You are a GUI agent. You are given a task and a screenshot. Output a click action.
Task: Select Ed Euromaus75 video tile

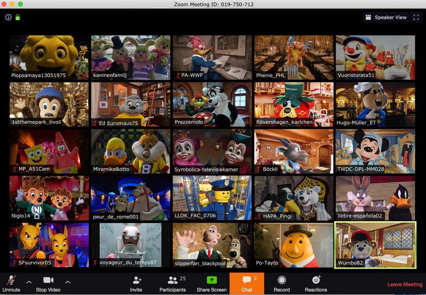click(131, 104)
